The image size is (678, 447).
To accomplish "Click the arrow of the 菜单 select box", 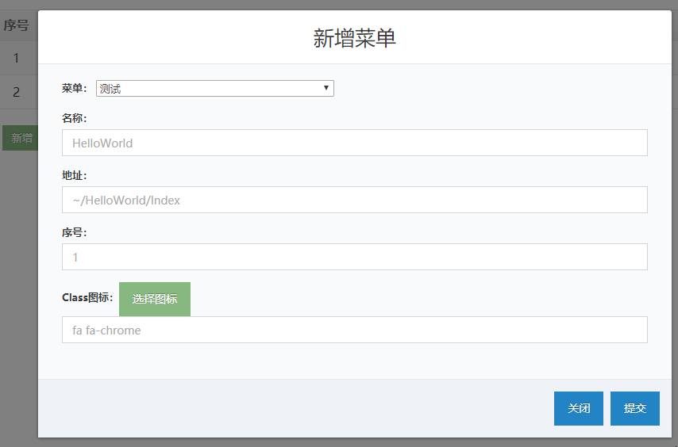I will tap(326, 89).
